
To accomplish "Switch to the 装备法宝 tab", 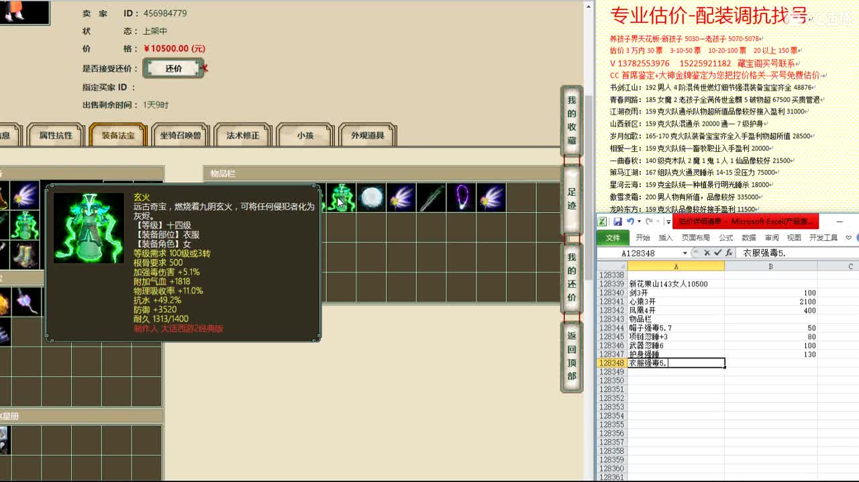I will tap(118, 135).
